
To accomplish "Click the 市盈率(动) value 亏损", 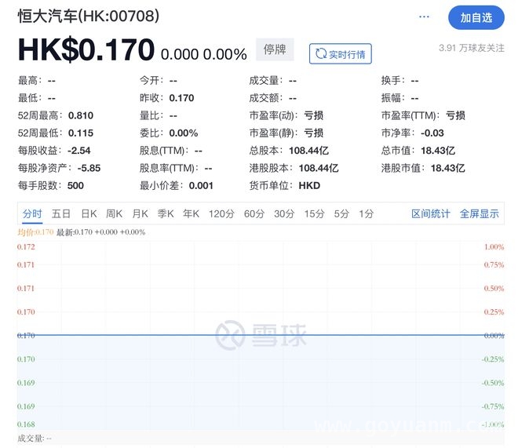I will (313, 115).
